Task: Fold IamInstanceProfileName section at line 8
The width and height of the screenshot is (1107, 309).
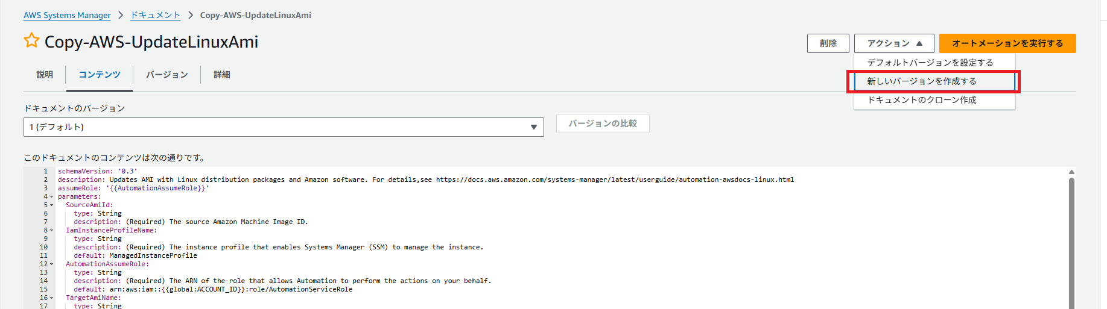Action: click(51, 231)
